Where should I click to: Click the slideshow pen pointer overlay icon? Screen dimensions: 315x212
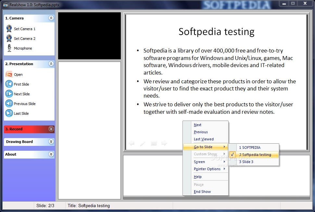(x=143, y=143)
